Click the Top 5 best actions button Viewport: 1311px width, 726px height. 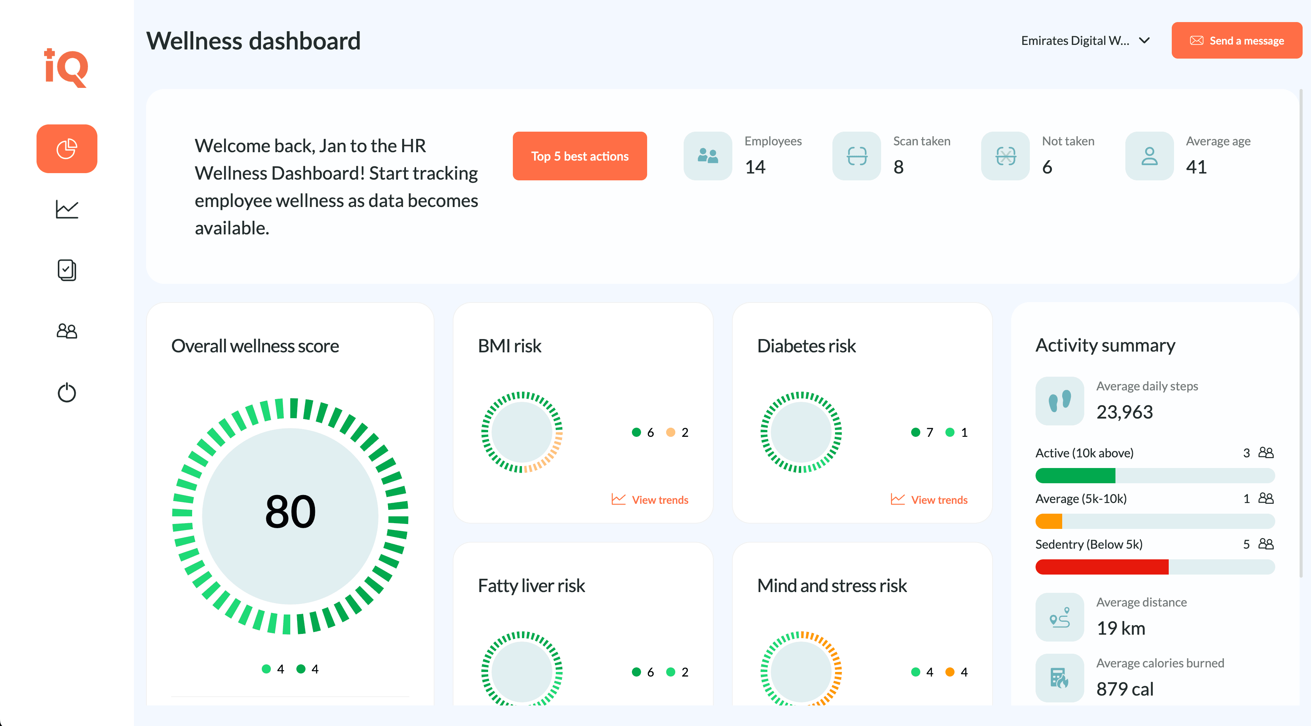[x=580, y=156]
